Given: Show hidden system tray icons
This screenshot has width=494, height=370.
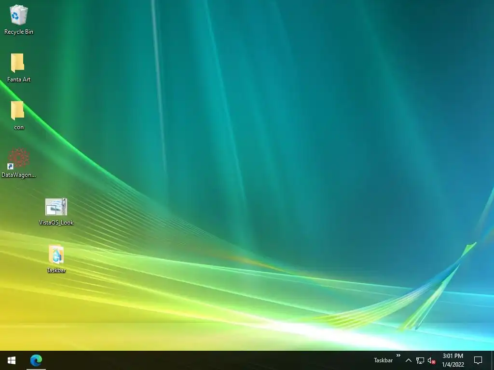Looking at the screenshot, I should [408, 360].
